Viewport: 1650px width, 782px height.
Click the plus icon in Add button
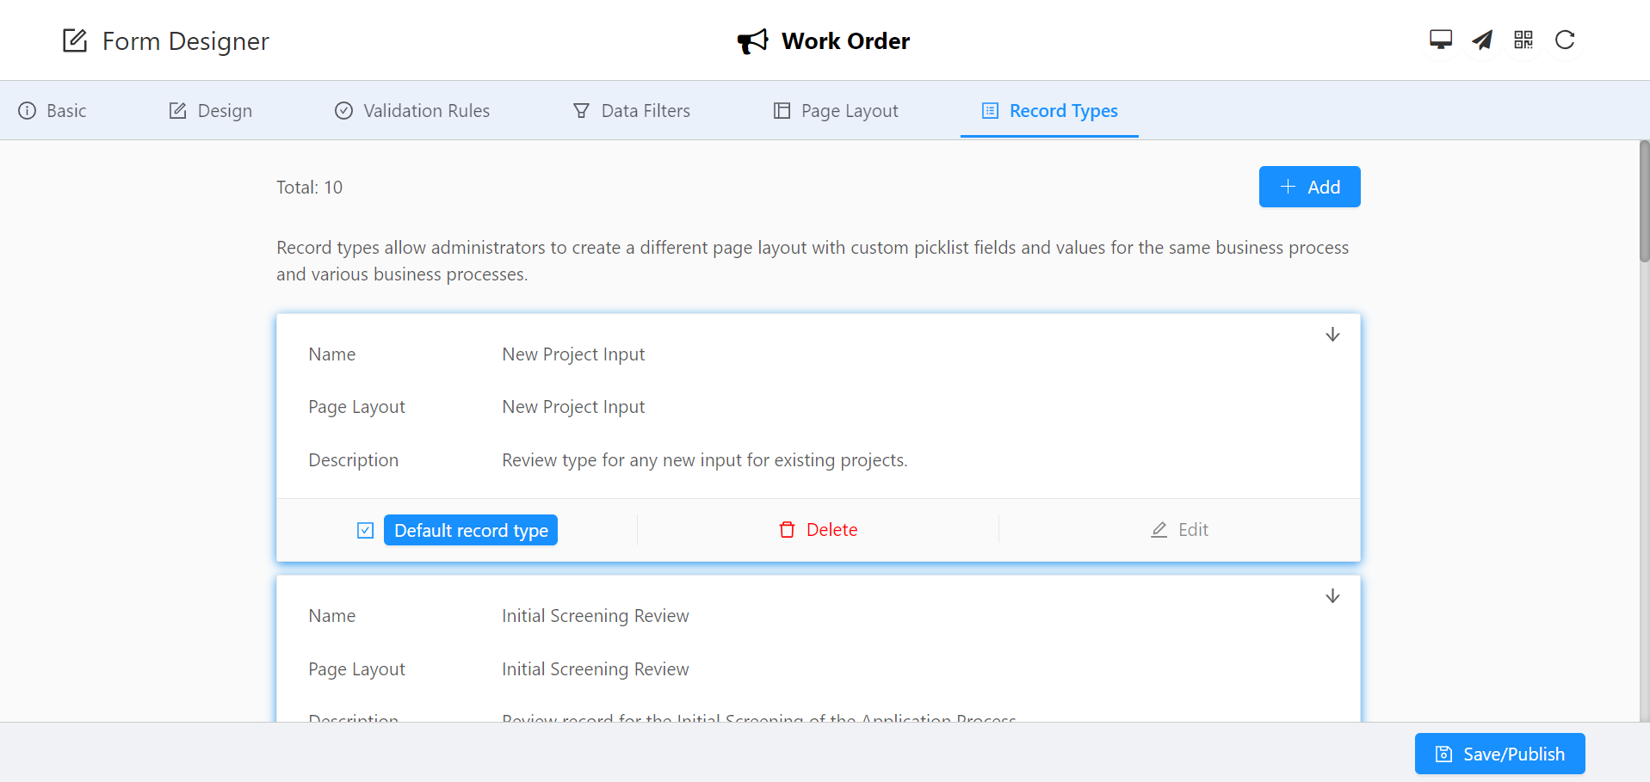1288,187
